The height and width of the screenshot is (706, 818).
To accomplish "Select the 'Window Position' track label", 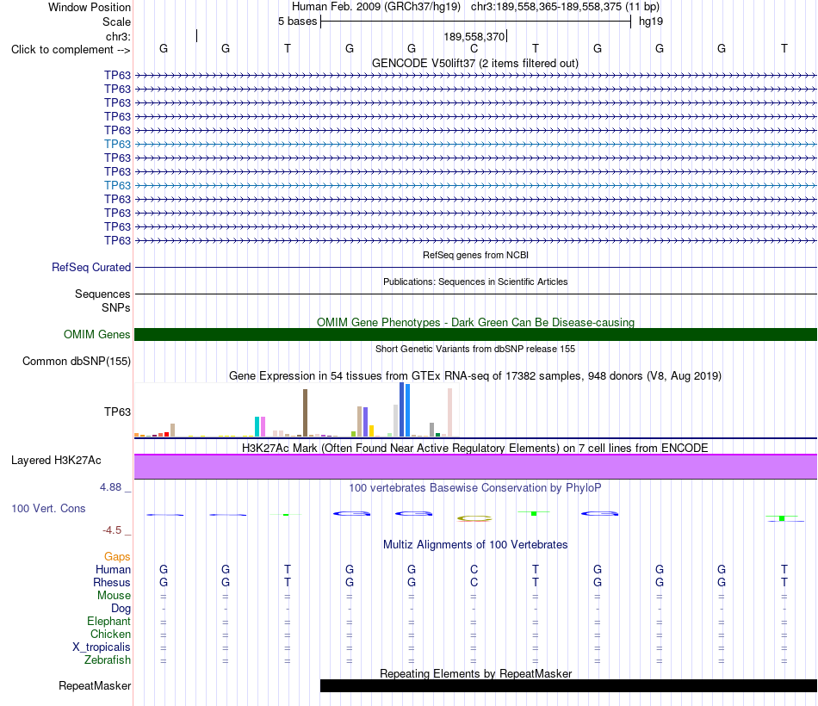I will click(90, 7).
